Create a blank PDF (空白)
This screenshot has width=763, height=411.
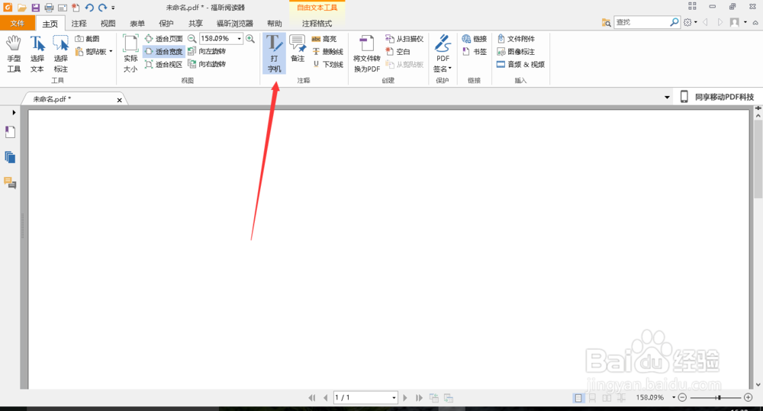click(398, 52)
